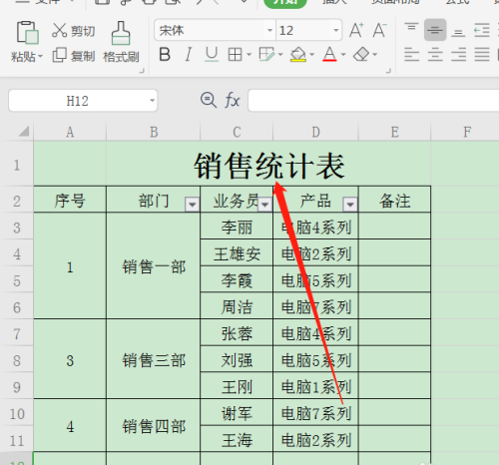The image size is (499, 465).
Task: Click the green 开始 ribbon tab
Action: 285,2
